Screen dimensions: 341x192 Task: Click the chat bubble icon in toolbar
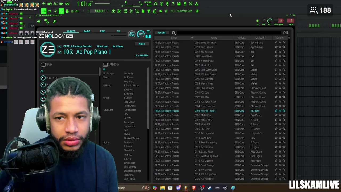tap(190, 4)
